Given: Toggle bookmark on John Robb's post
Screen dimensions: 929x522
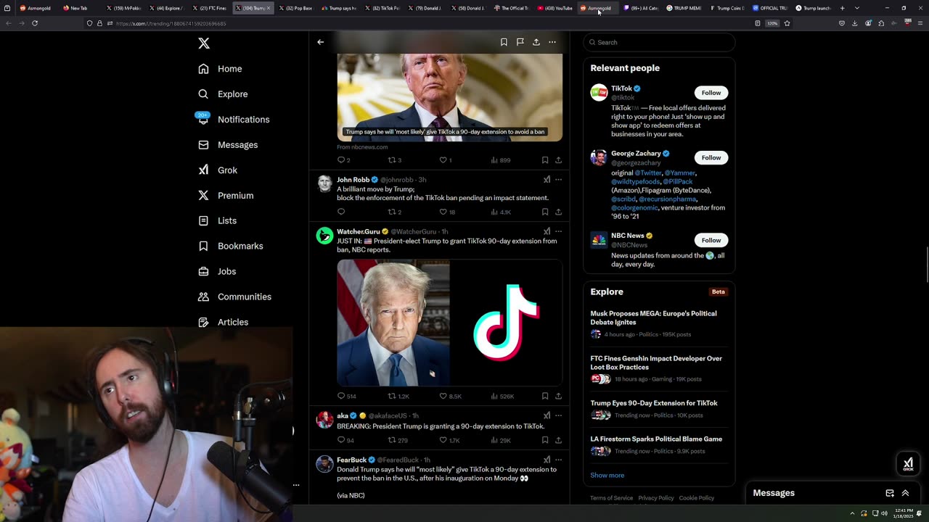Looking at the screenshot, I should (545, 212).
